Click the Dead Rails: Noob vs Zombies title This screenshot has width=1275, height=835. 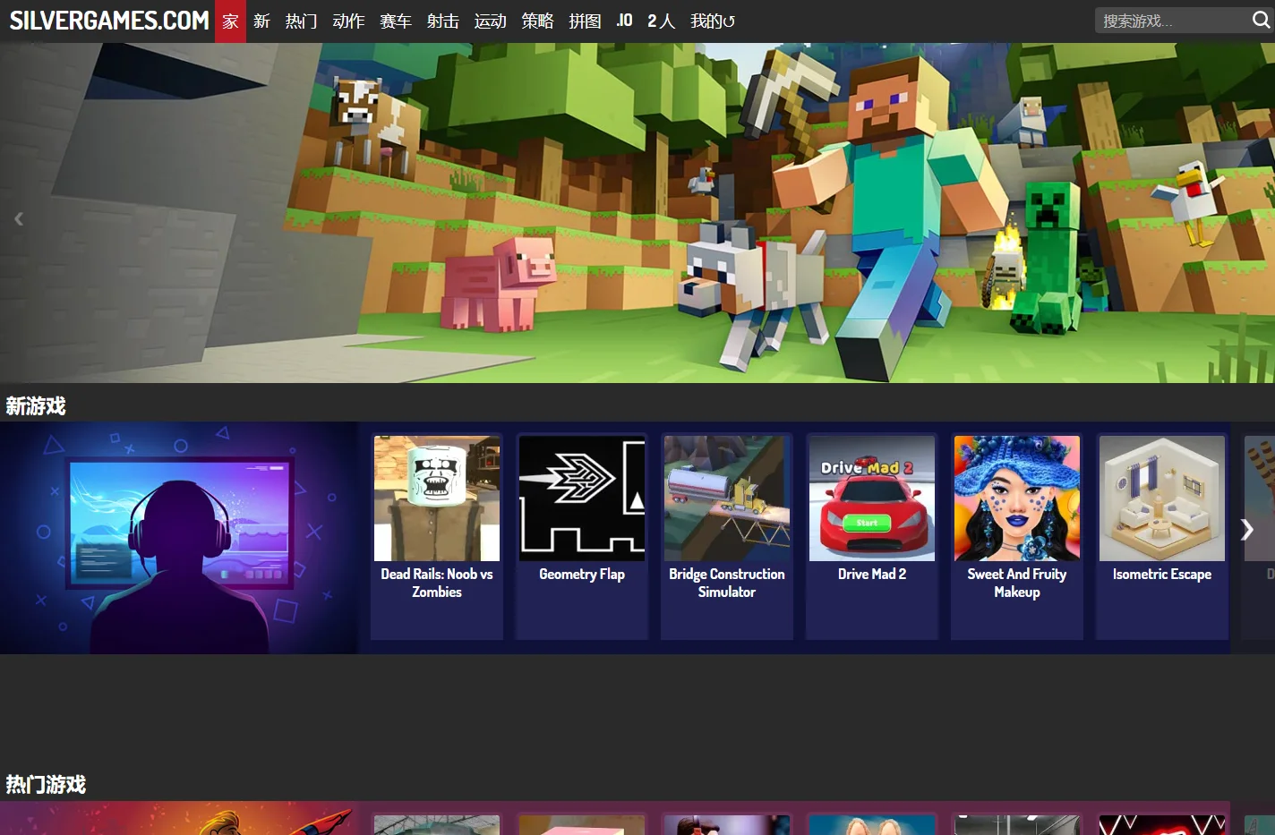point(437,583)
